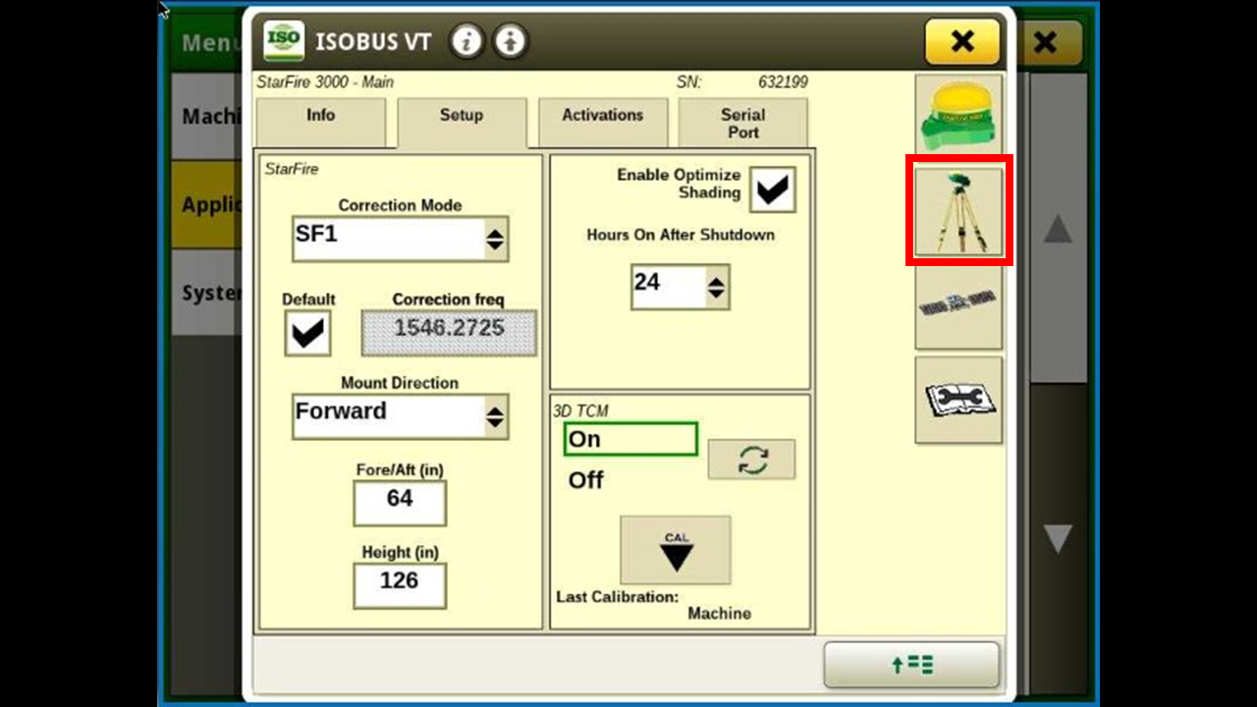Click the StarFire 3000 - Main title text
This screenshot has height=707, width=1257.
pos(325,82)
